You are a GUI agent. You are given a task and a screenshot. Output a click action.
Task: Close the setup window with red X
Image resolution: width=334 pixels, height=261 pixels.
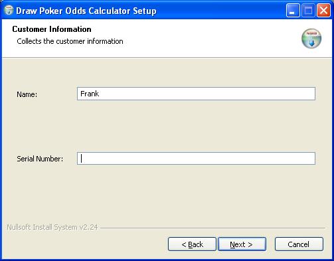(323, 11)
